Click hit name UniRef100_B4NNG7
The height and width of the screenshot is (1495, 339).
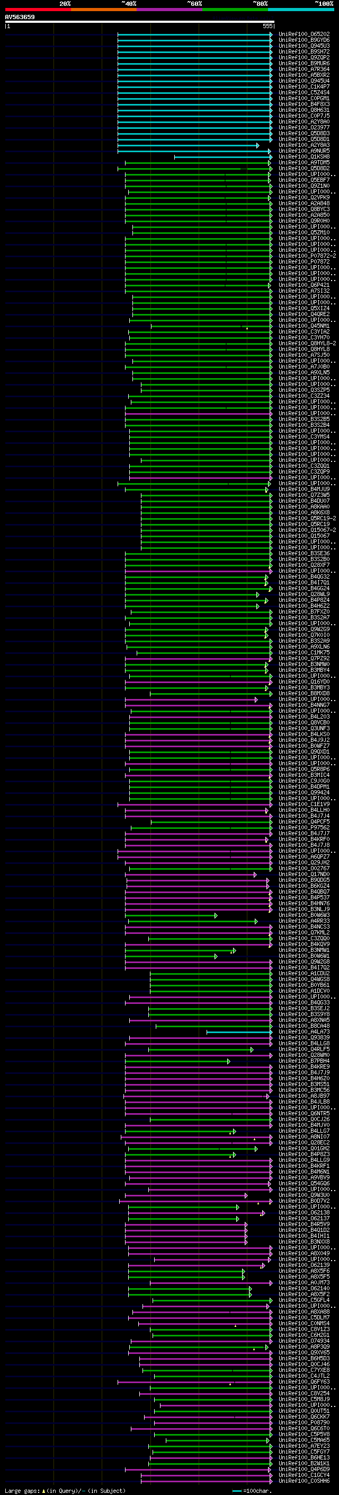click(304, 705)
